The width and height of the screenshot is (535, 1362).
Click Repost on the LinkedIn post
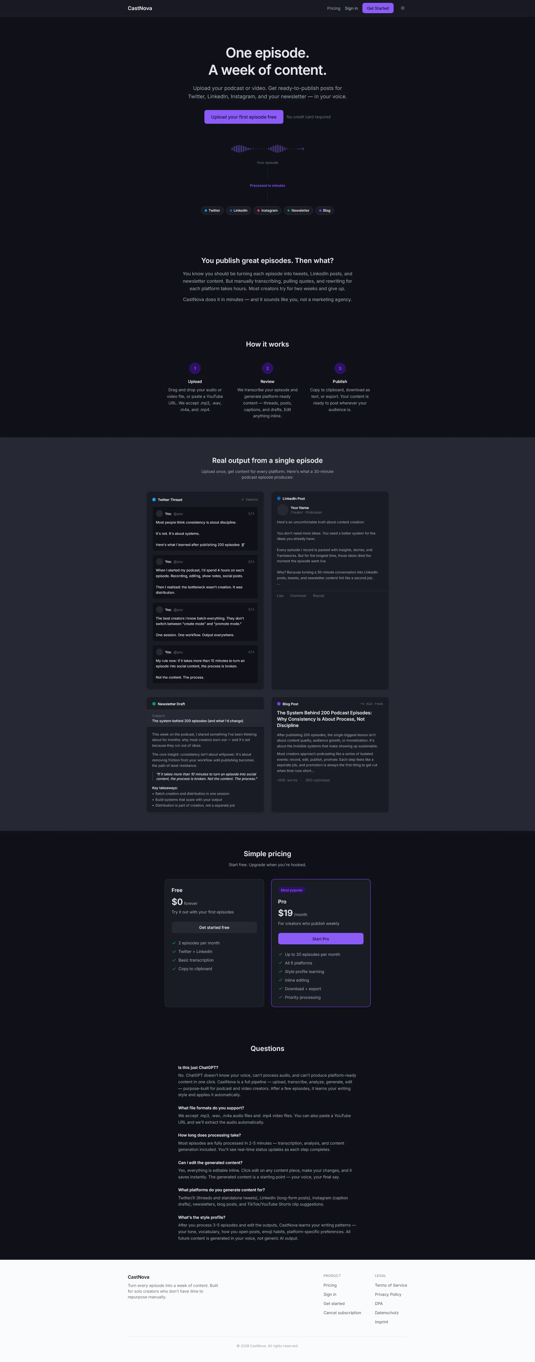coord(319,596)
